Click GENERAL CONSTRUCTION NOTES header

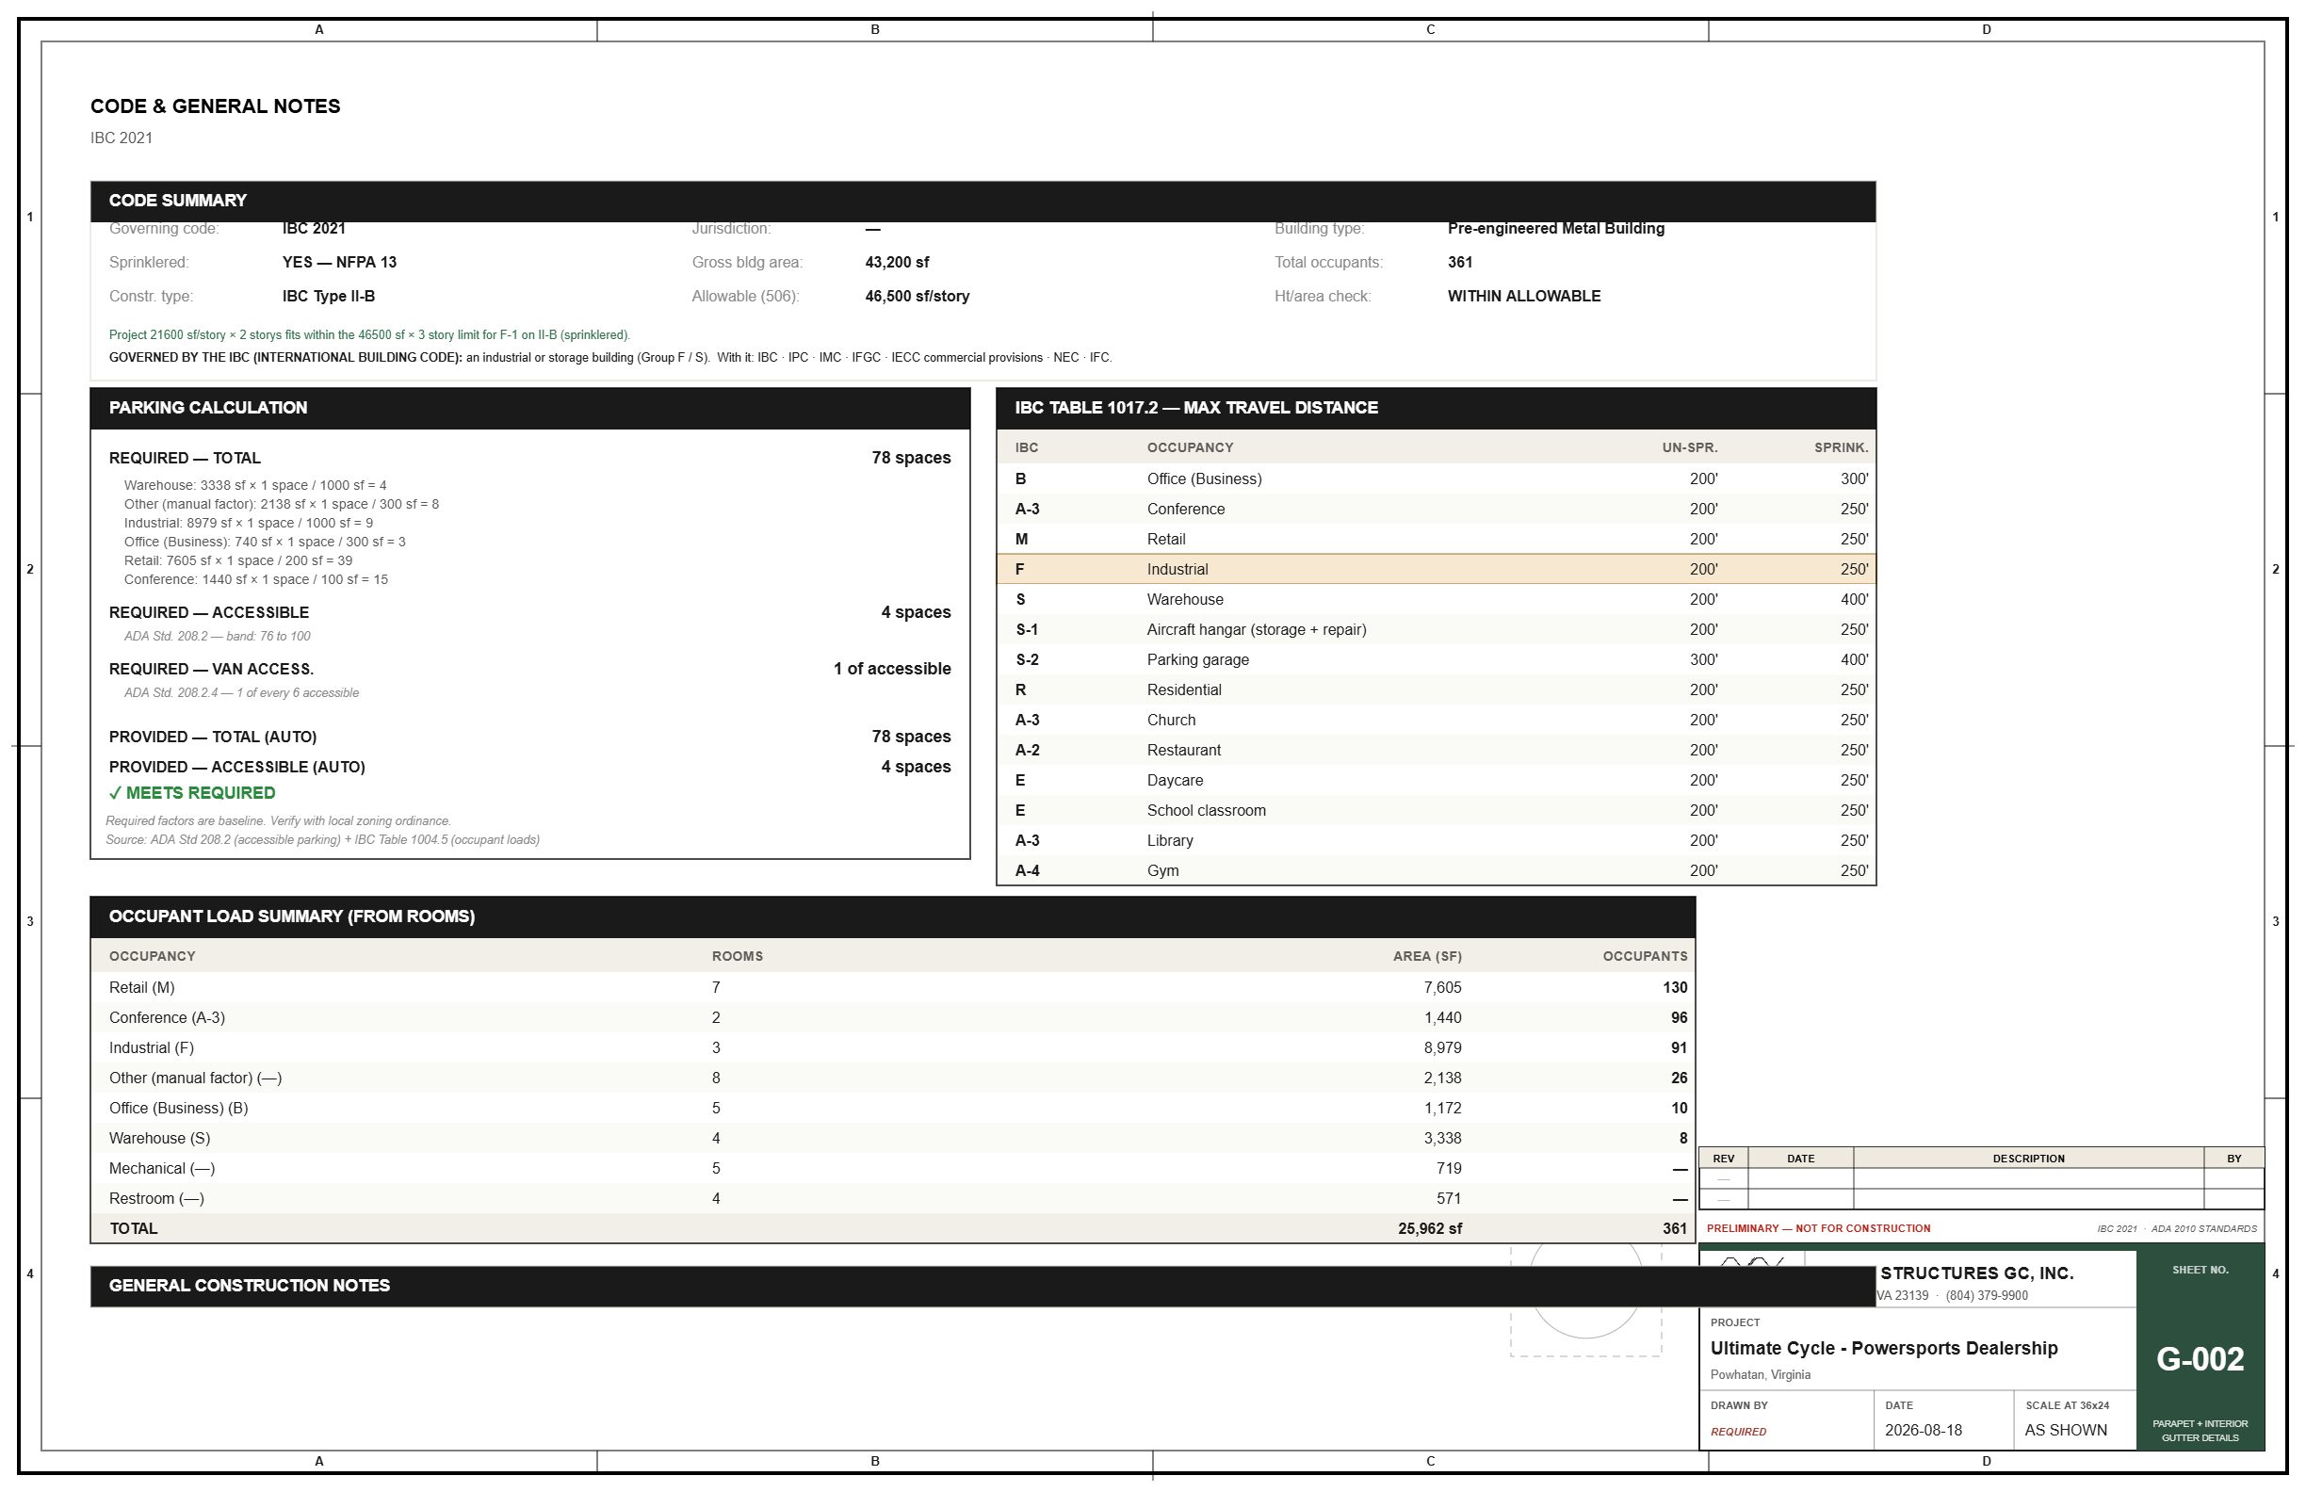tap(982, 1286)
